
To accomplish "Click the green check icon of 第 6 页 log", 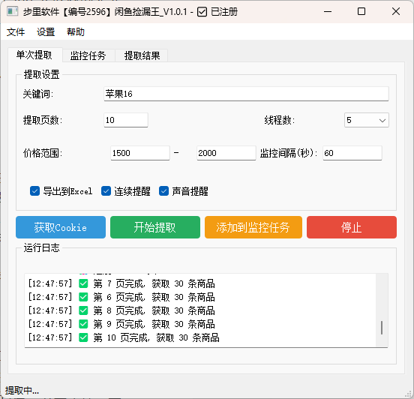I will tap(83, 297).
